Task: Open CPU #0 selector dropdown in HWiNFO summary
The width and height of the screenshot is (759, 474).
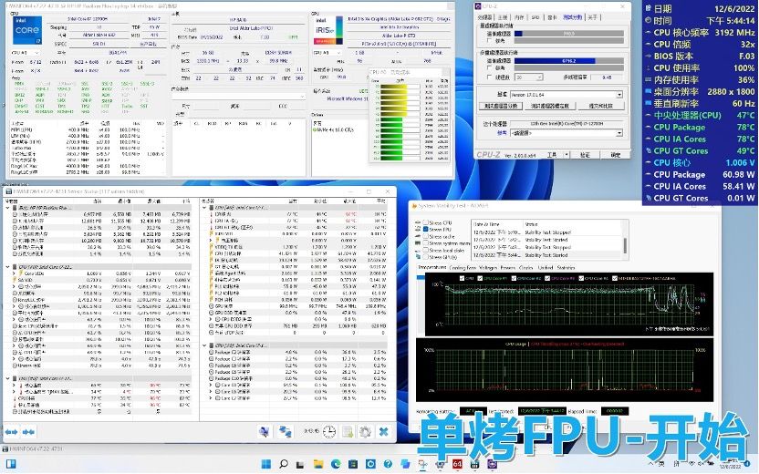Action: click(x=26, y=53)
